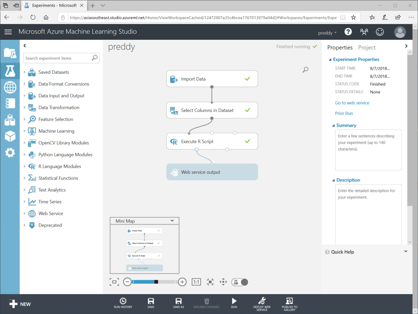Image resolution: width=418 pixels, height=314 pixels.
Task: Click the canvas search magnifier icon
Action: click(x=305, y=70)
